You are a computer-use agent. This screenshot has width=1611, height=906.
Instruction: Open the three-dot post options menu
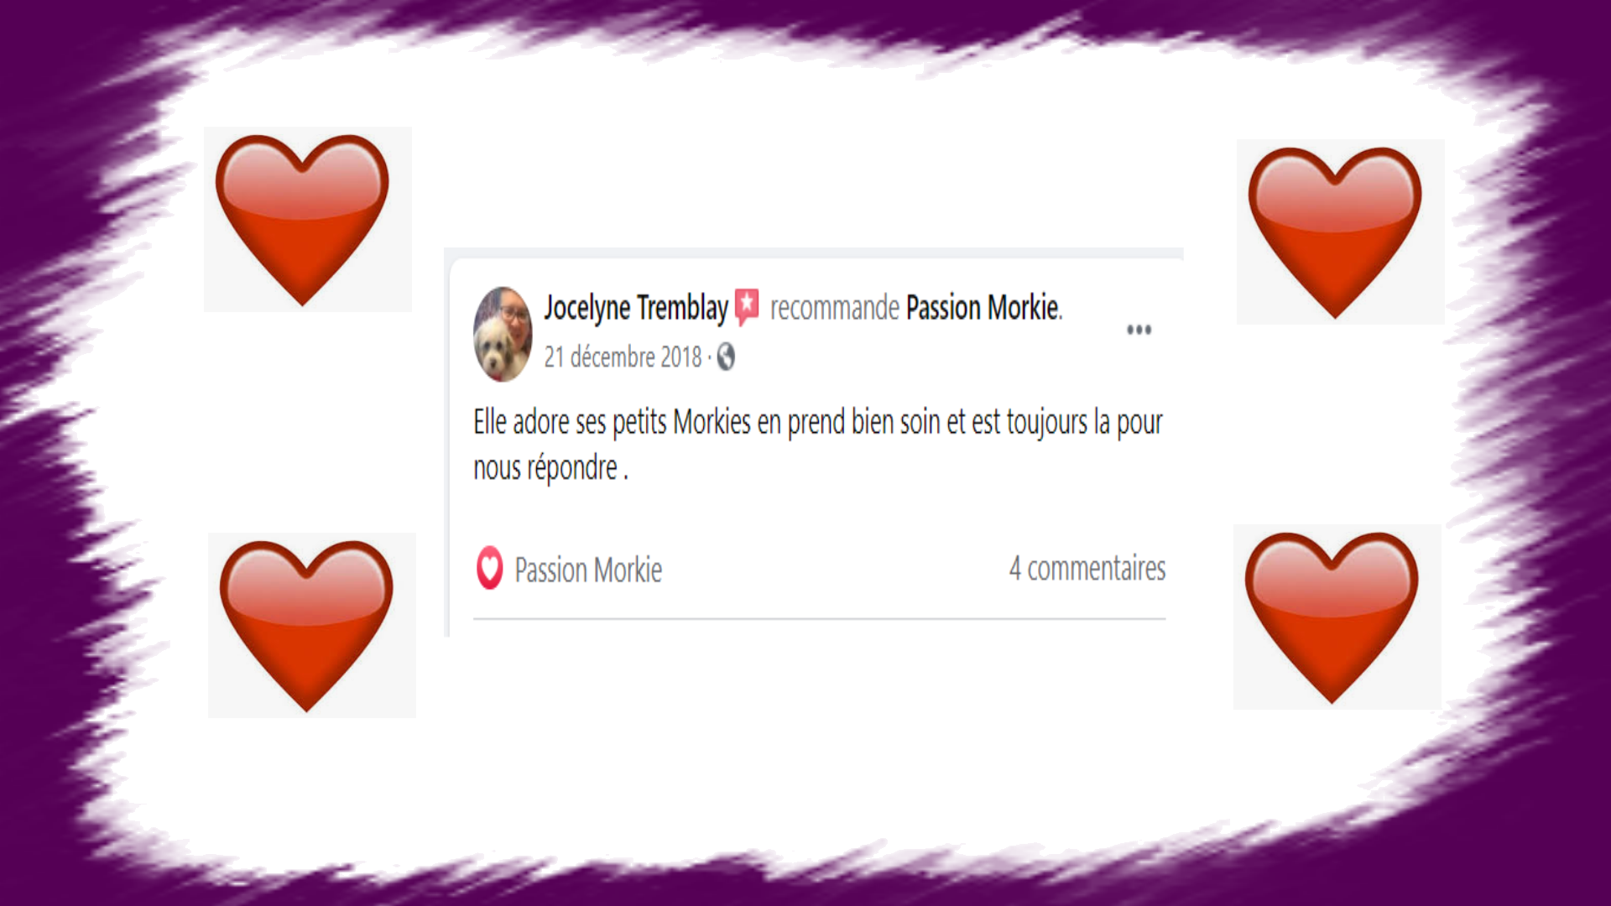click(x=1139, y=330)
